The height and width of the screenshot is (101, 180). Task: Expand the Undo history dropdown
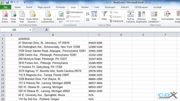[14, 2]
